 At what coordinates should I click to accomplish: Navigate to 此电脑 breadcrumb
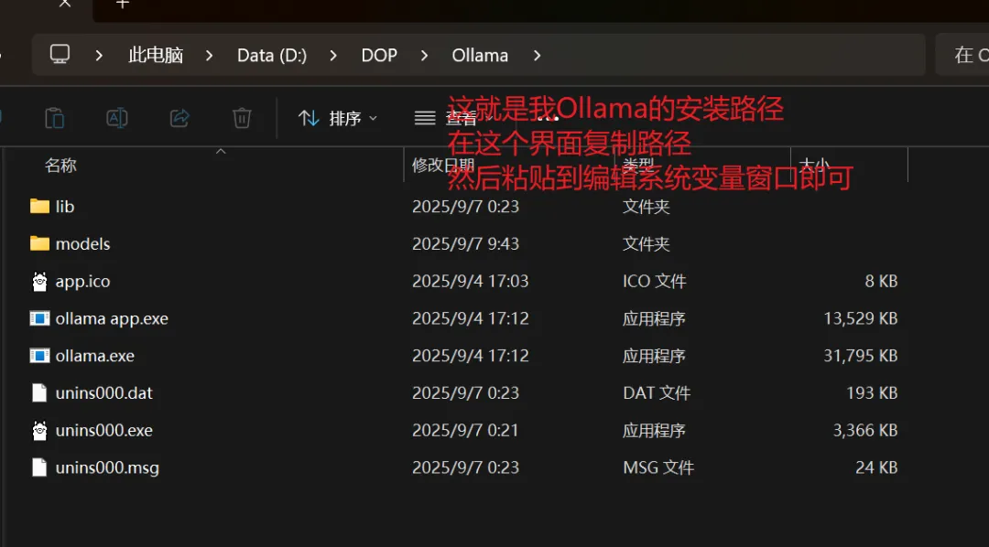click(156, 56)
